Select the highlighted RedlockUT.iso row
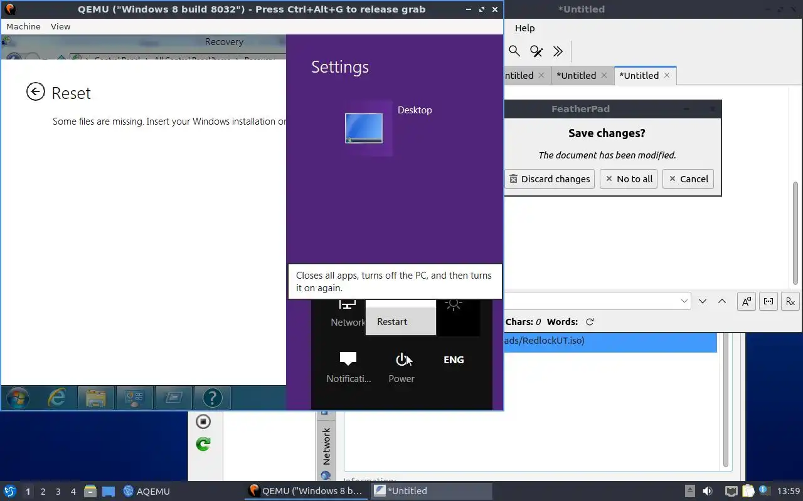Image resolution: width=803 pixels, height=501 pixels. click(610, 341)
